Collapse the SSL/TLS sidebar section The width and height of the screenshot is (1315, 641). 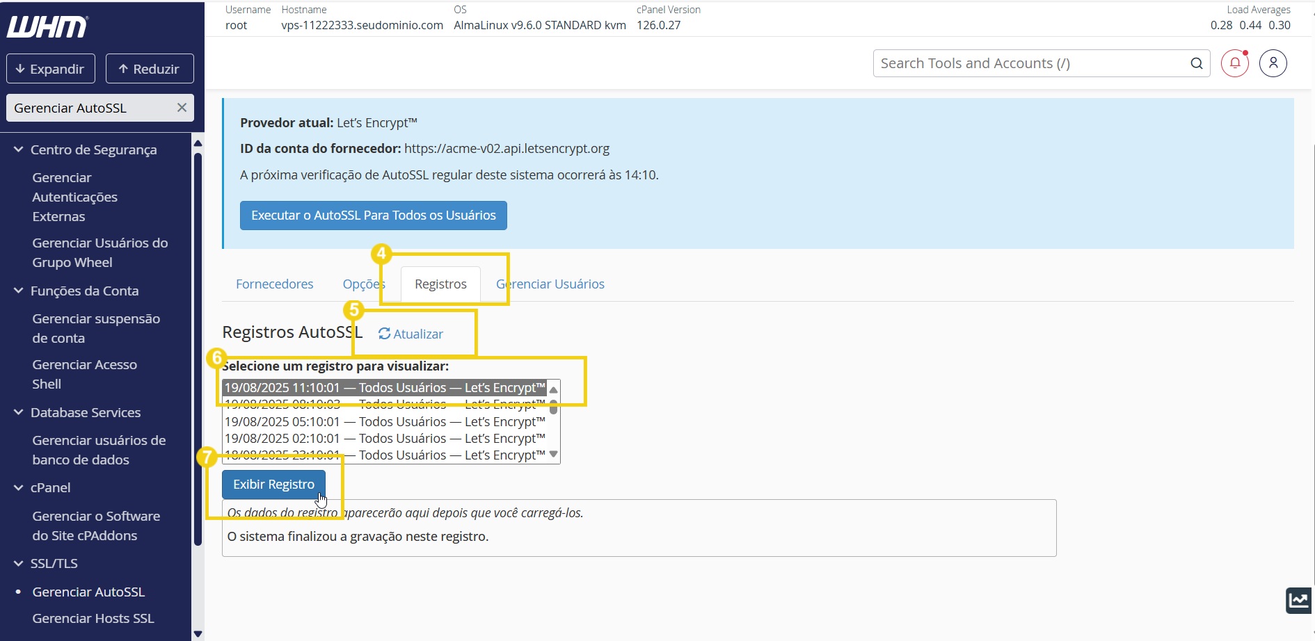click(18, 563)
